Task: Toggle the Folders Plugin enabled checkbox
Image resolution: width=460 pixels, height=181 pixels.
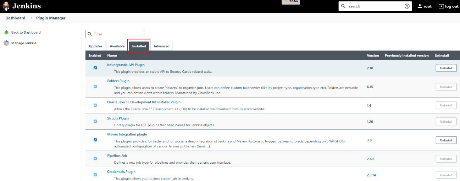Action: [95, 86]
